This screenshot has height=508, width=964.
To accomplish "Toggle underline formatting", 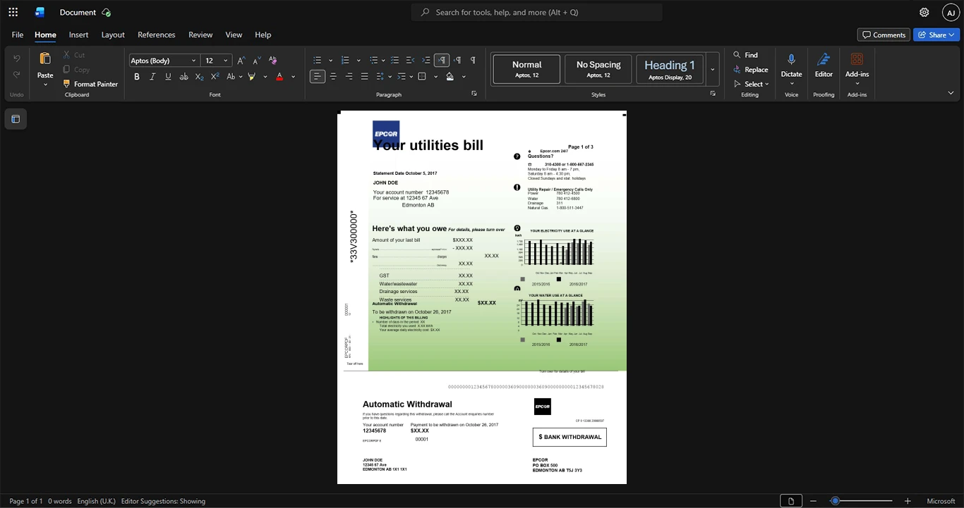I will click(168, 76).
